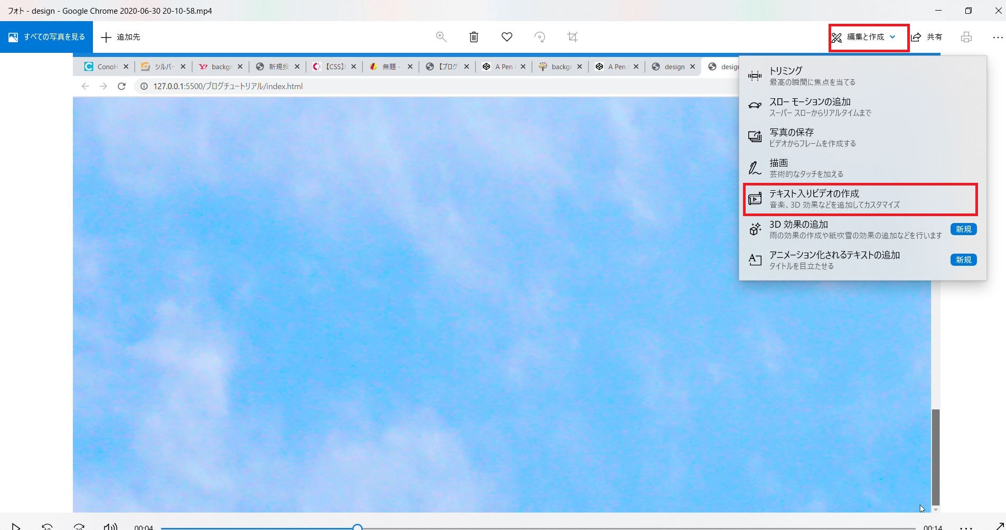Open the top-right three-dots menu
This screenshot has height=530, width=1006.
pyautogui.click(x=998, y=37)
